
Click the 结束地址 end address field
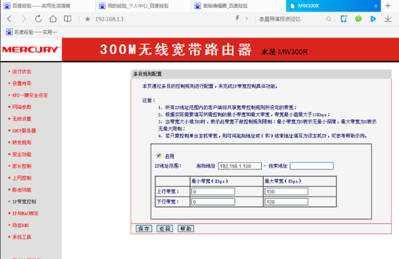tap(311, 166)
